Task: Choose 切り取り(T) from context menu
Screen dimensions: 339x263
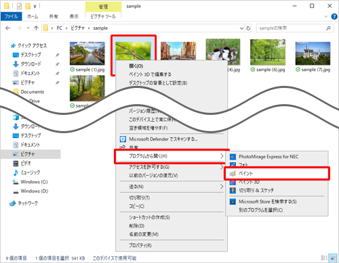Action: (172, 198)
